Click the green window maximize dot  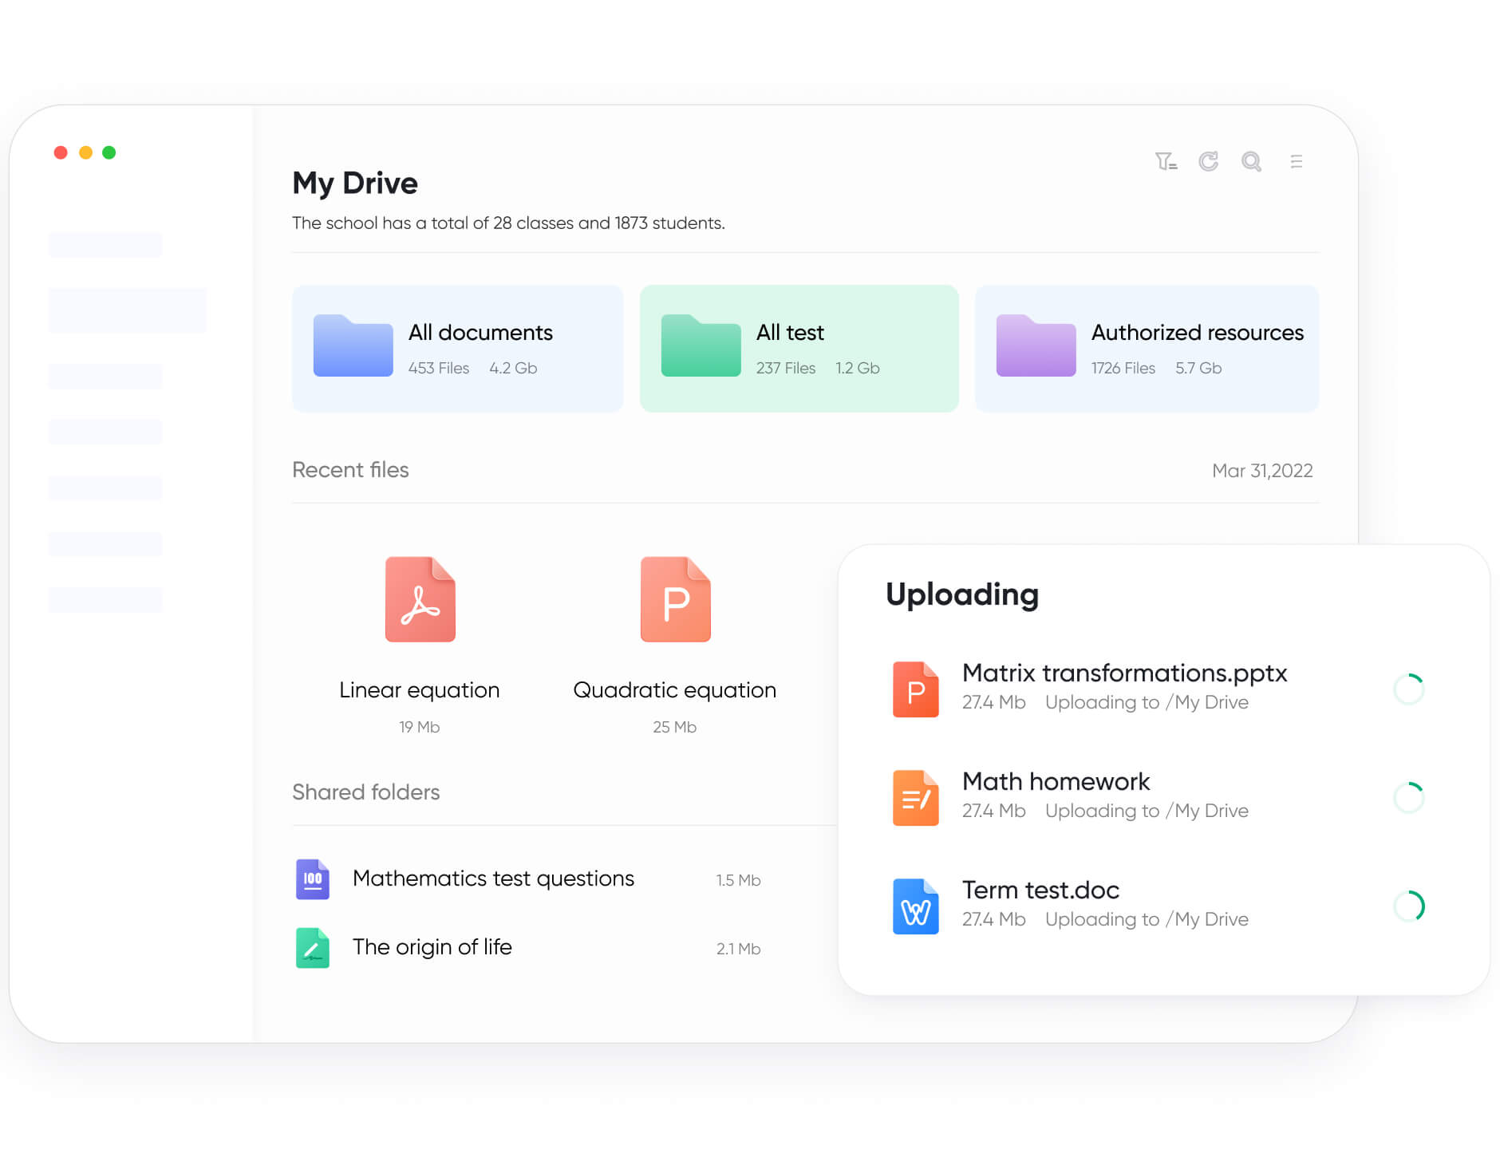point(109,152)
